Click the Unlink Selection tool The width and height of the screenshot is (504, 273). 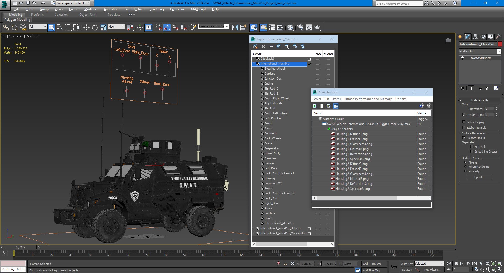[15, 27]
